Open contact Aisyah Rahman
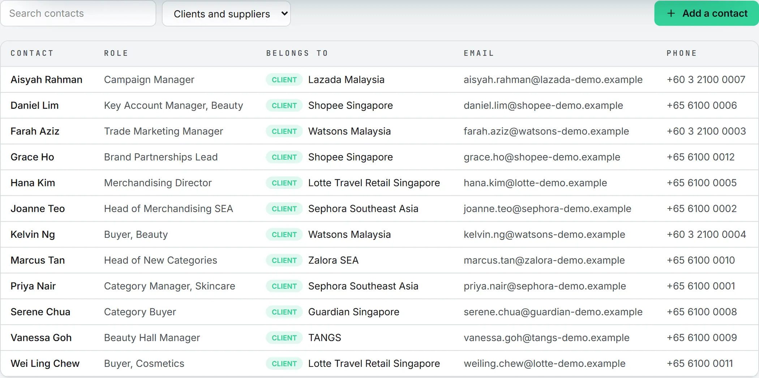The width and height of the screenshot is (759, 378). coord(47,80)
